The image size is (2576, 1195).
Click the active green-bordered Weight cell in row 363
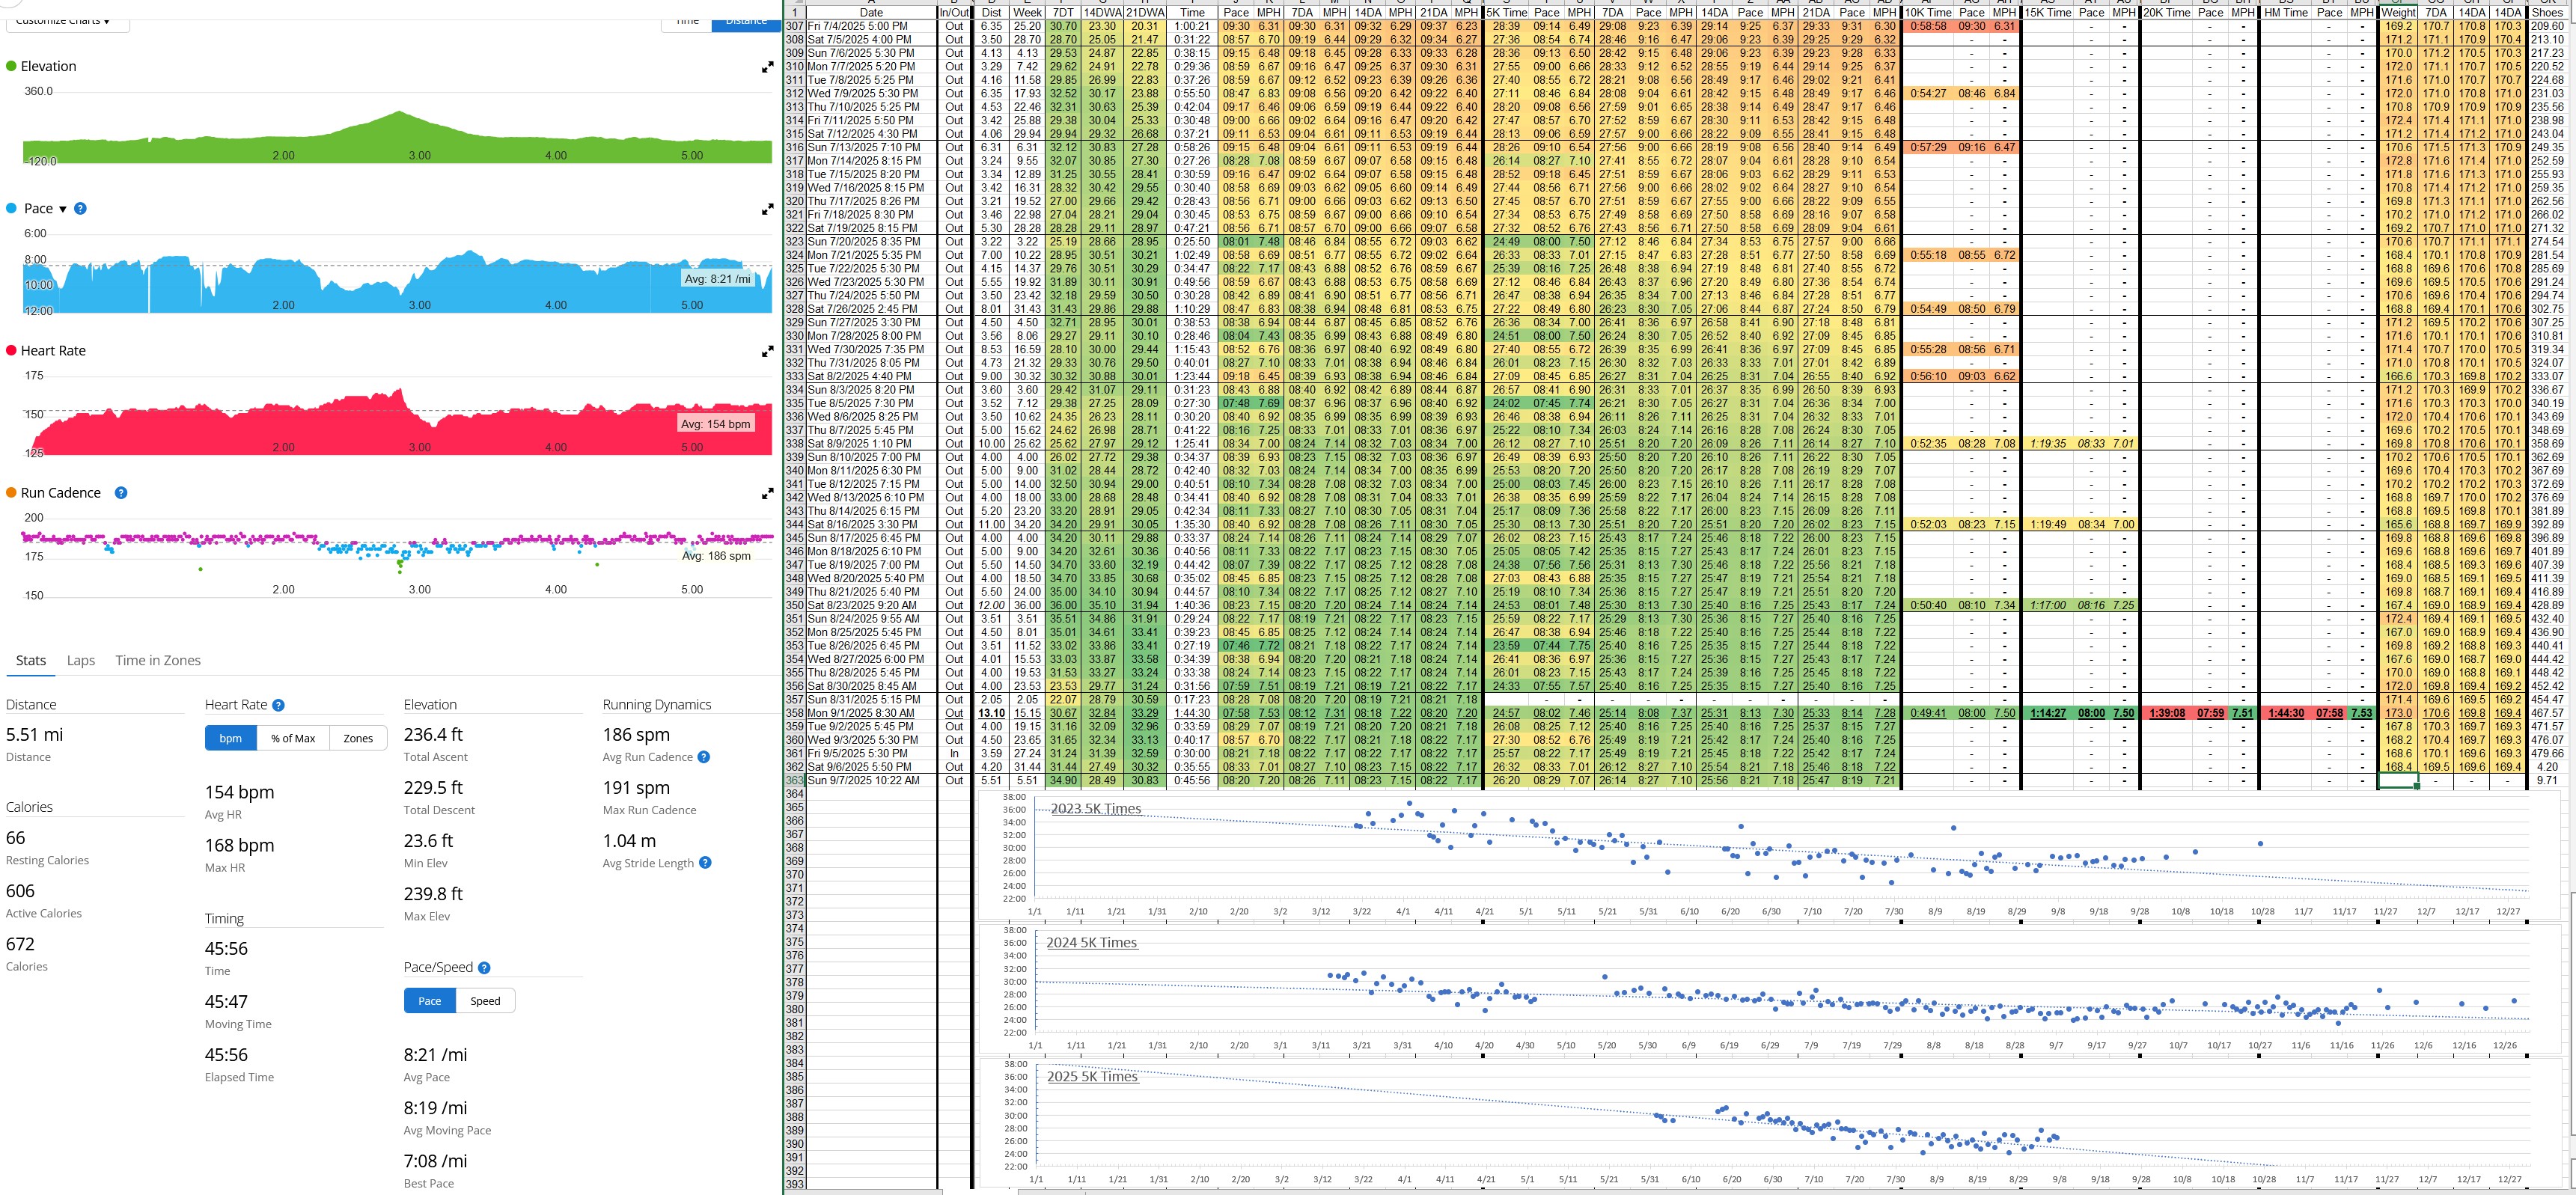click(2398, 780)
